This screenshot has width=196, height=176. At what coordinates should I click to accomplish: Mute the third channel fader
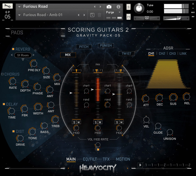121,122
